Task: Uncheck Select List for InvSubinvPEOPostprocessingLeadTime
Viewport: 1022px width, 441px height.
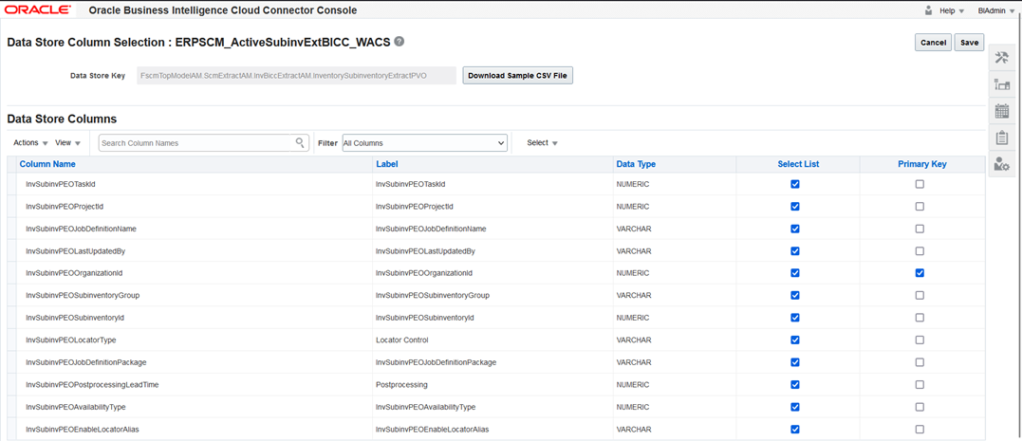Action: click(794, 384)
